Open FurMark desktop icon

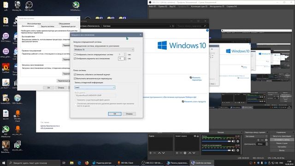(6, 68)
